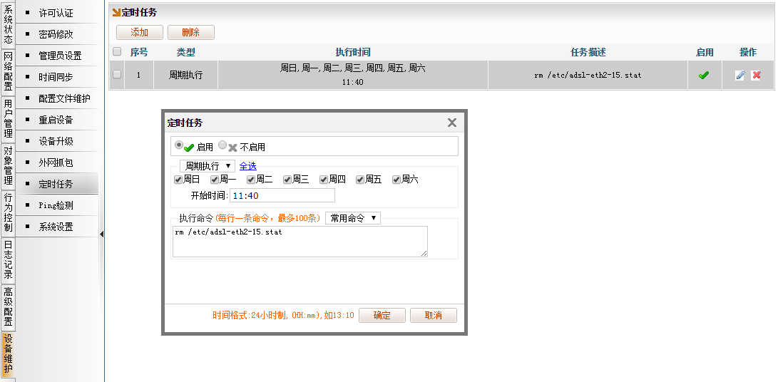Screen dimensions: 778x382
Task: Open the Ping检测 menu item
Action: [56, 205]
